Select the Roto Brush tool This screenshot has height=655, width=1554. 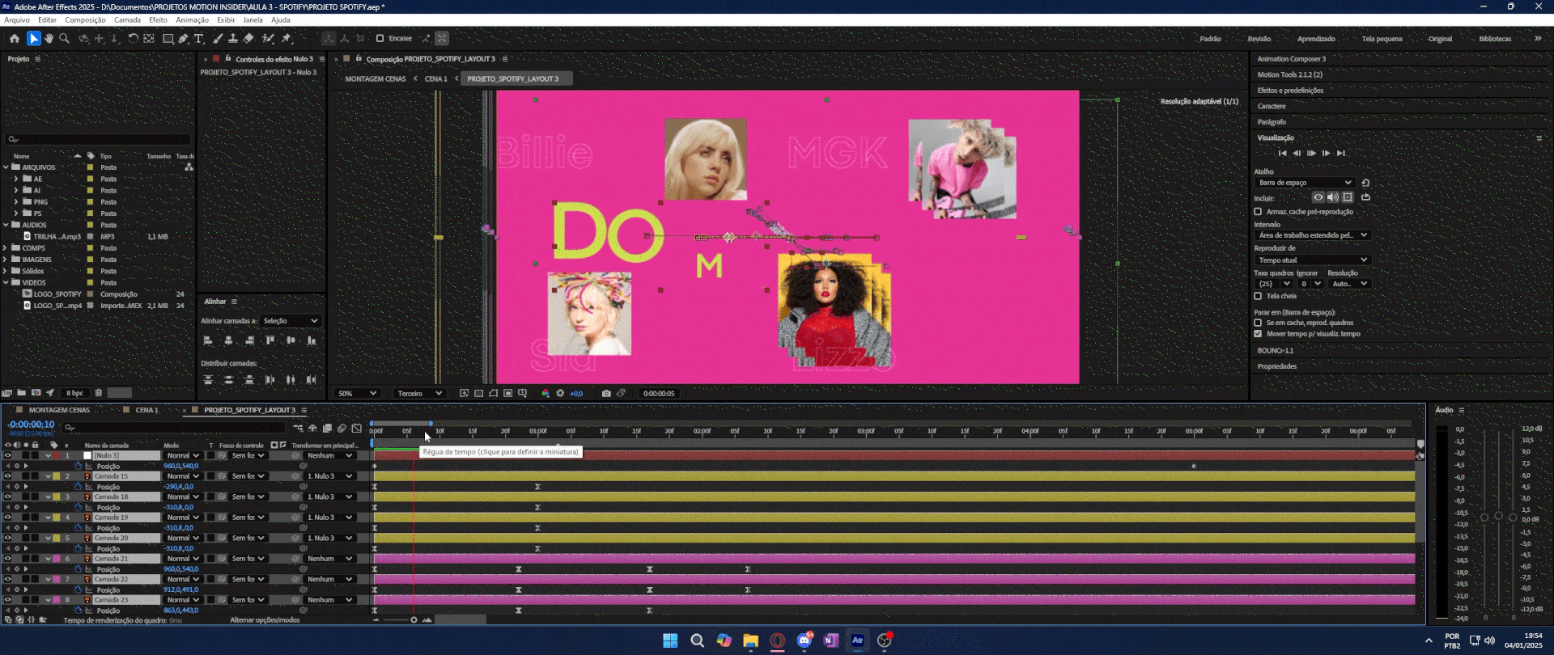pos(268,38)
